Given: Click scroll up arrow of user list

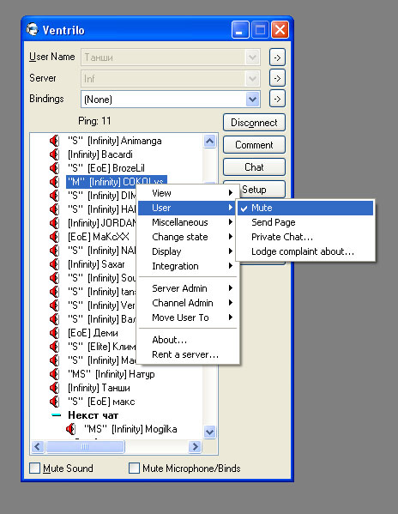Looking at the screenshot, I should click(209, 142).
